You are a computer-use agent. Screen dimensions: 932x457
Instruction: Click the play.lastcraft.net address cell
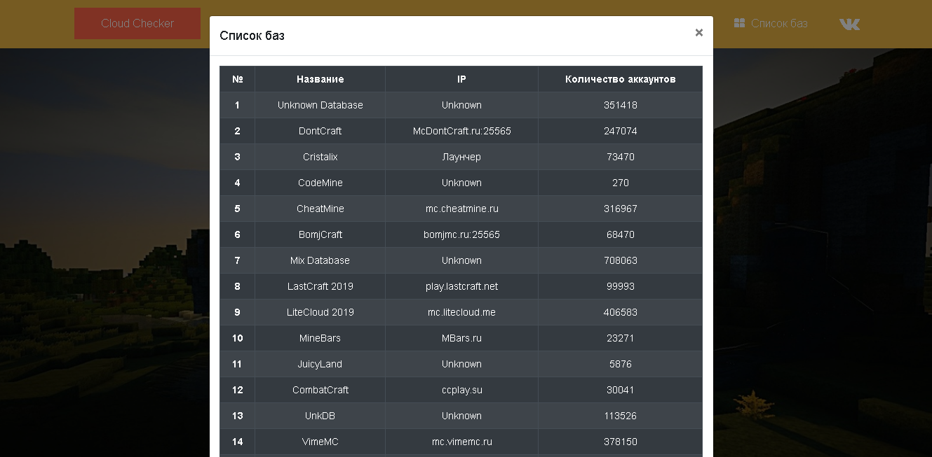coord(461,286)
